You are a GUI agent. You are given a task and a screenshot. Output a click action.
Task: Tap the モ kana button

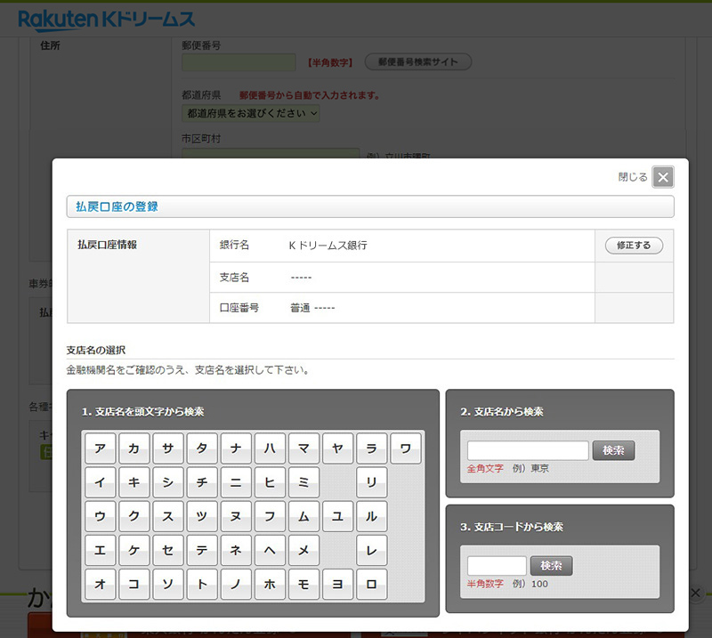click(x=303, y=584)
